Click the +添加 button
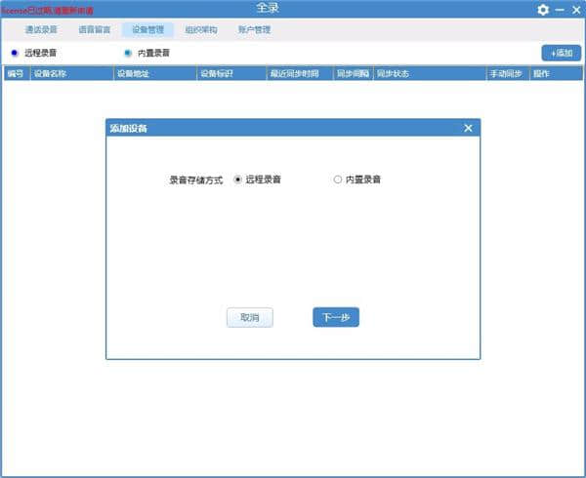 tap(561, 53)
